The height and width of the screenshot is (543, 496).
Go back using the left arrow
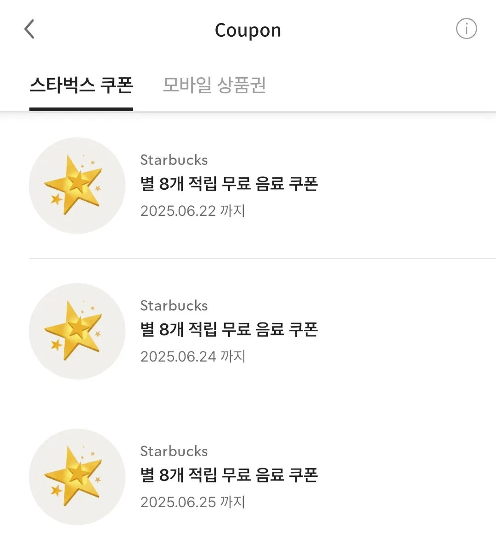point(29,29)
